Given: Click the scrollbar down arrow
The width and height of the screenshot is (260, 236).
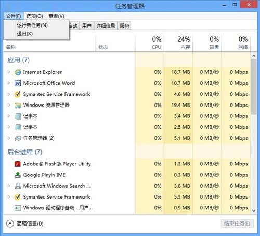Looking at the screenshot, I should point(254,211).
